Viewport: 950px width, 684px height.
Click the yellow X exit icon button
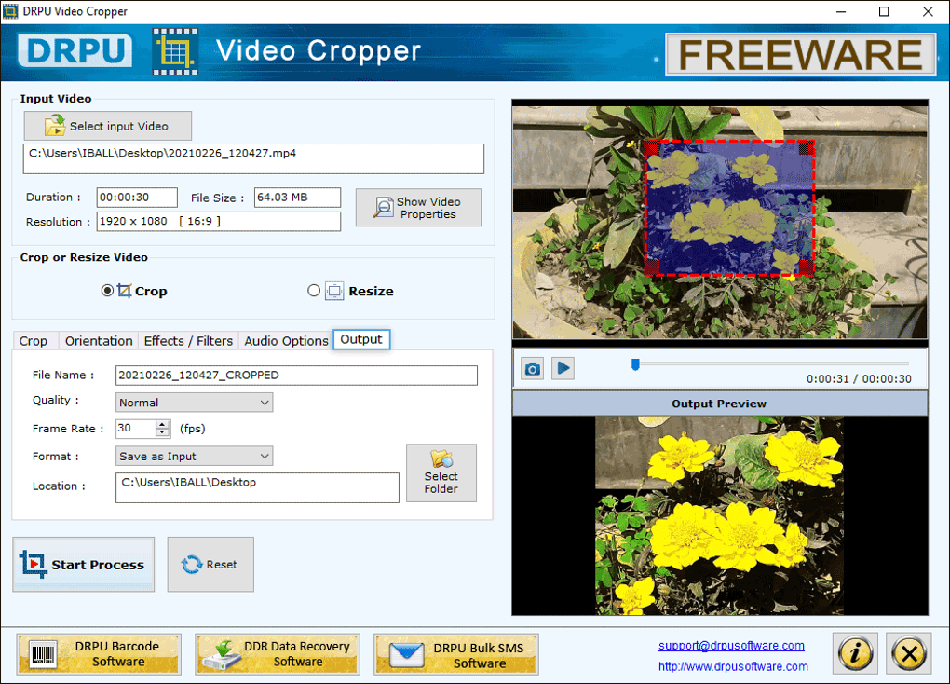(909, 653)
